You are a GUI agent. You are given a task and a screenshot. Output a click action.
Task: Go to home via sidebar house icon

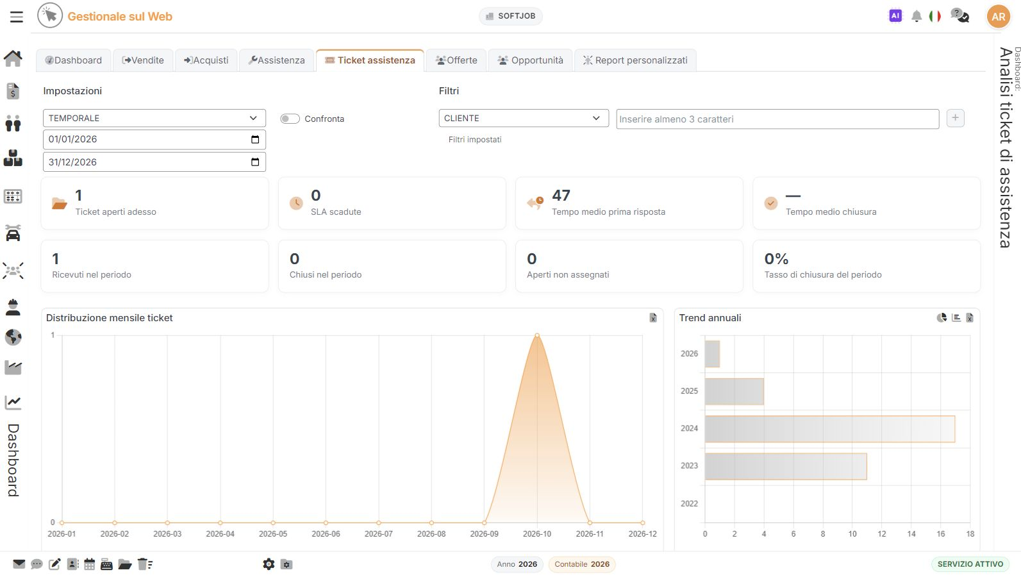13,58
